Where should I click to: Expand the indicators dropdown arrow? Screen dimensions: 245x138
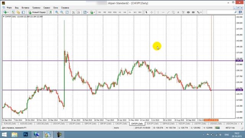pyautogui.click(x=94, y=12)
